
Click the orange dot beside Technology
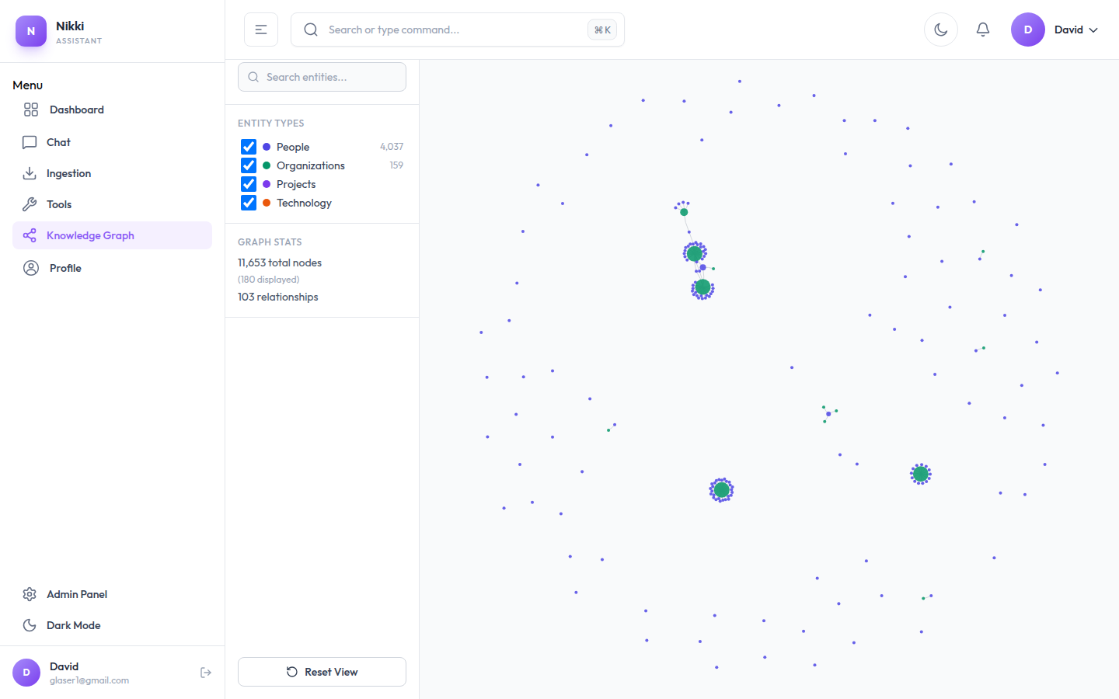pyautogui.click(x=267, y=203)
